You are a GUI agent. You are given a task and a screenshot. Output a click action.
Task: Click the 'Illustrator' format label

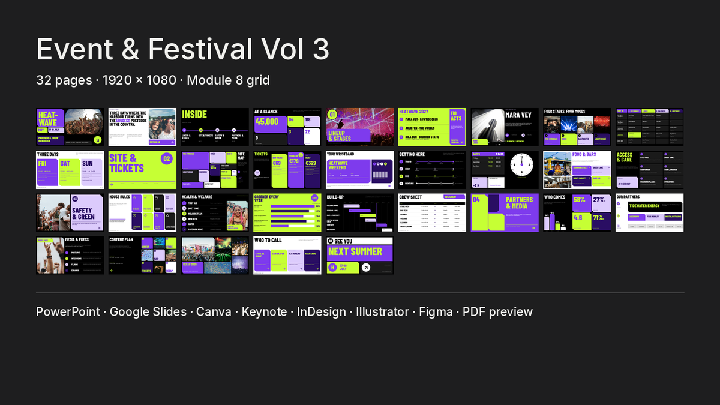pyautogui.click(x=383, y=311)
